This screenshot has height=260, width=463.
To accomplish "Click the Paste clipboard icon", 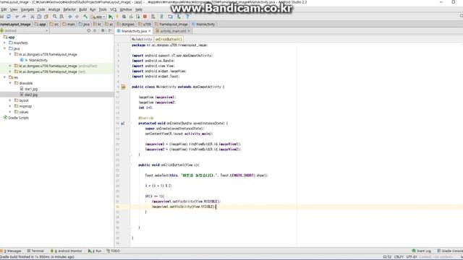I will coord(46,17).
